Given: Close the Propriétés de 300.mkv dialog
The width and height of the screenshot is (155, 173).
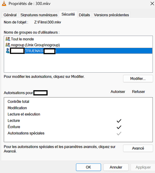Looking at the screenshot, I should coord(152,4).
